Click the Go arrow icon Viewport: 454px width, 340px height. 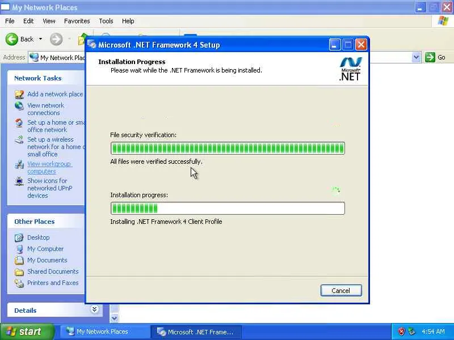[x=430, y=57]
